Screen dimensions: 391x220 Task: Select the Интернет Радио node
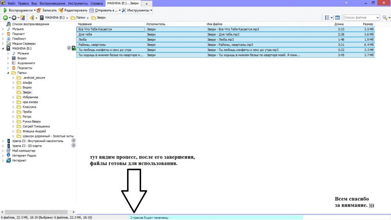[x=24, y=155]
